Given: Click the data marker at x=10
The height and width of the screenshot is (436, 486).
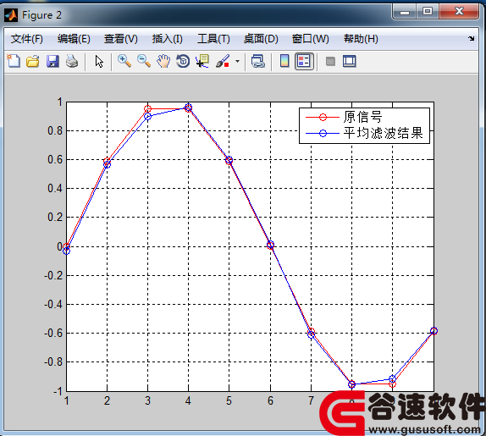Looking at the screenshot, I should (434, 331).
